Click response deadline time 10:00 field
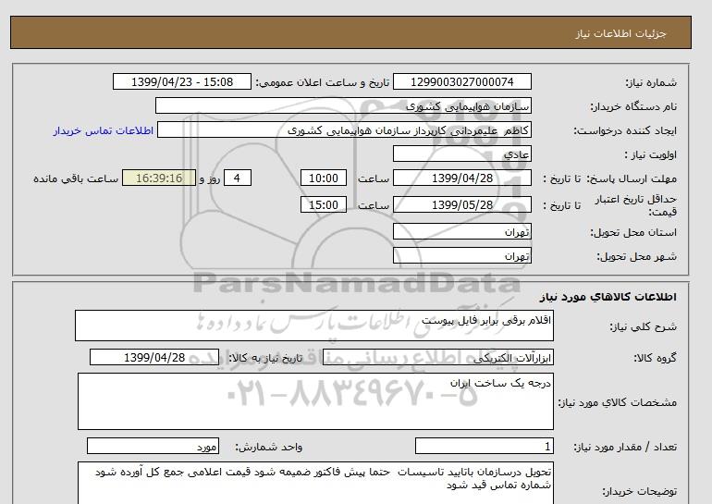712x504 pixels. 324,178
